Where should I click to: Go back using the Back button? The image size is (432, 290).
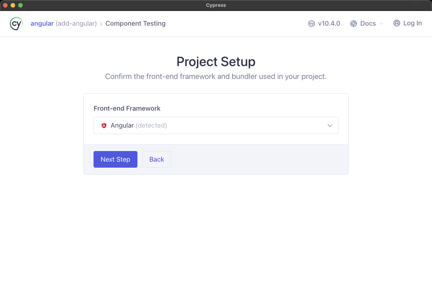coord(156,159)
